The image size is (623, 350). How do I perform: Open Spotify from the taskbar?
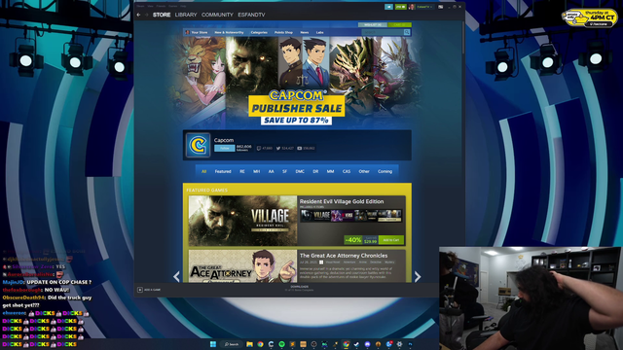(x=281, y=344)
